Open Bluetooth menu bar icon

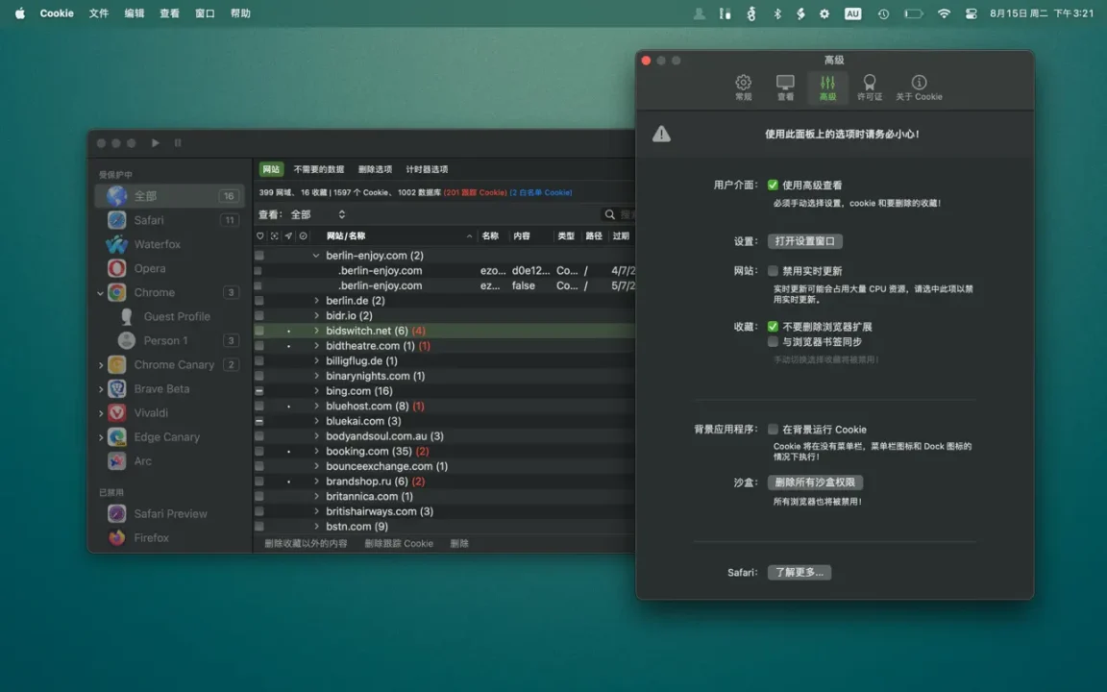[x=776, y=13]
